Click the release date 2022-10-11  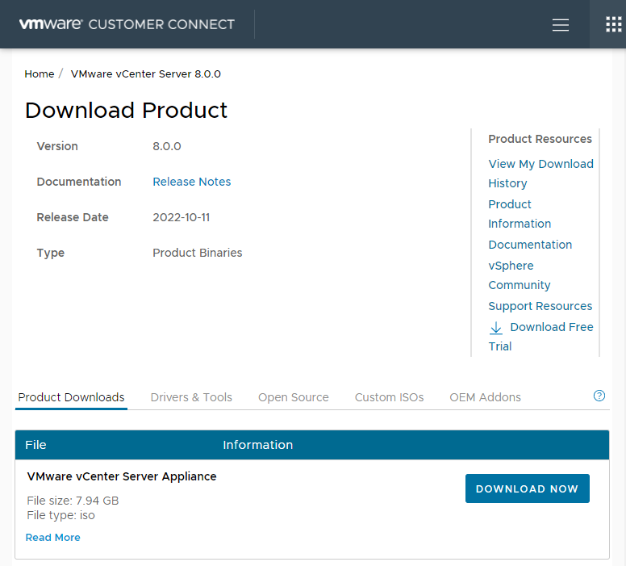pyautogui.click(x=182, y=217)
